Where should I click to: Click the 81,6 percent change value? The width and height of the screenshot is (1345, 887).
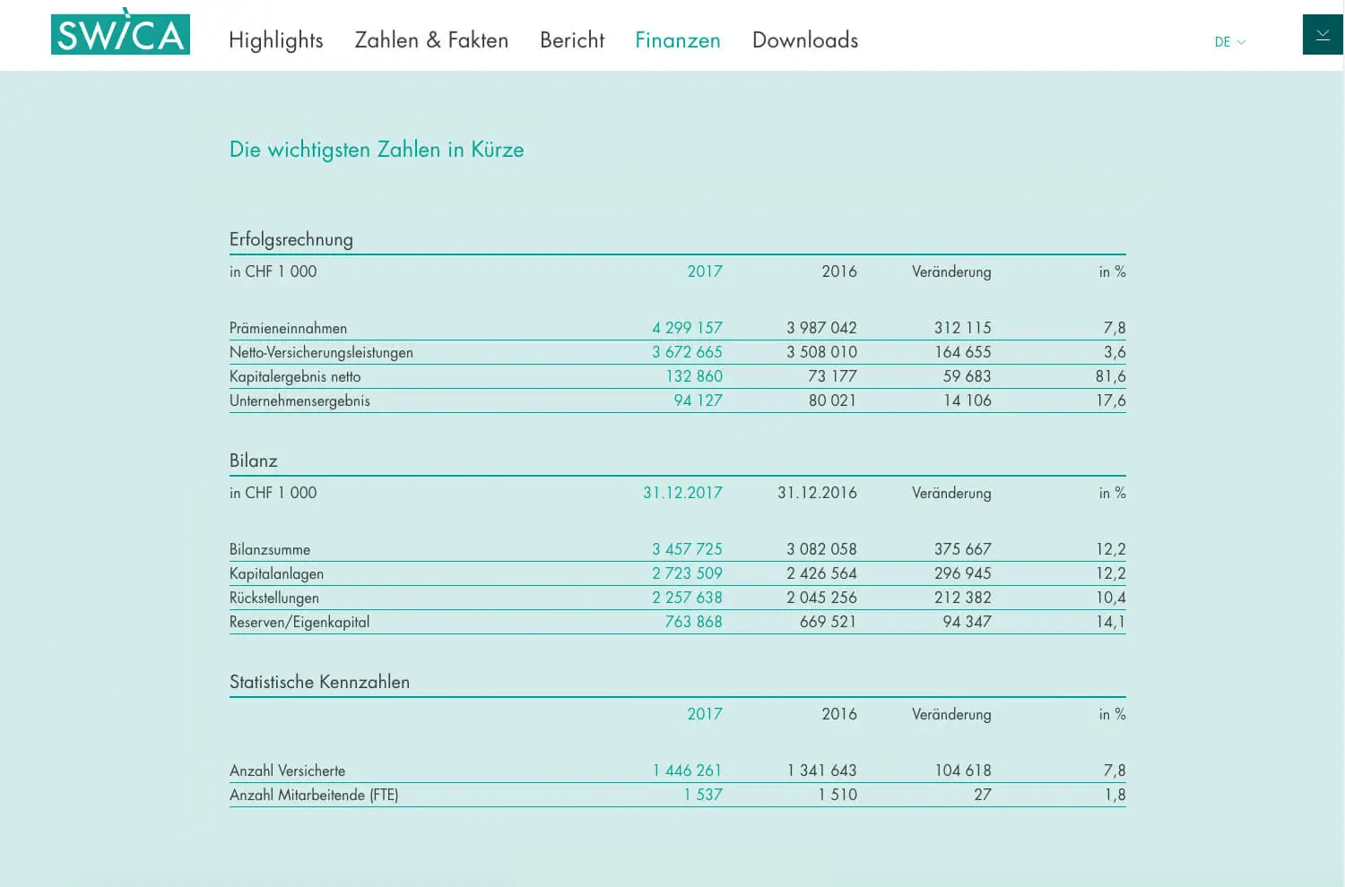pyautogui.click(x=1110, y=376)
